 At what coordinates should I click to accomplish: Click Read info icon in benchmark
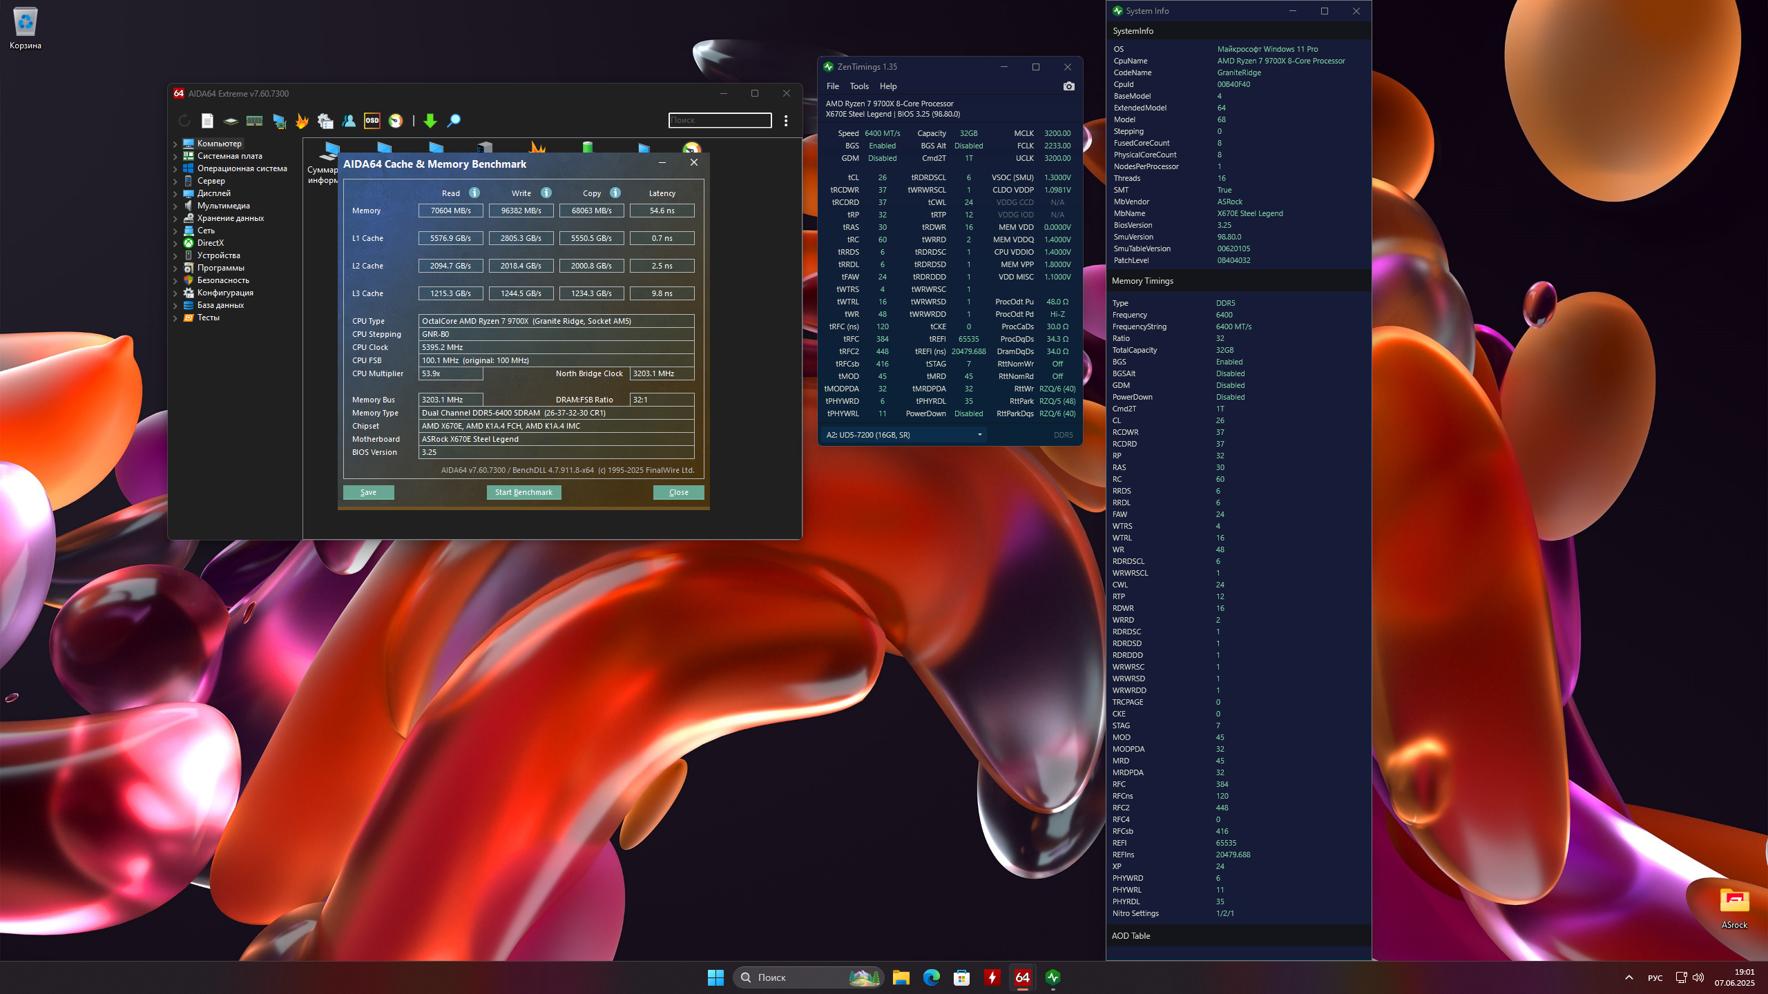pyautogui.click(x=474, y=193)
